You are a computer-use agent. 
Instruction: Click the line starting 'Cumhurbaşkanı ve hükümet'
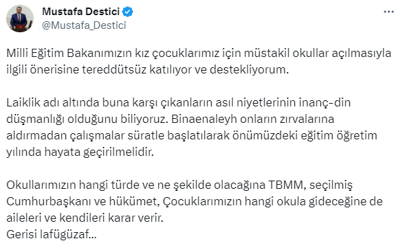pyautogui.click(x=195, y=202)
